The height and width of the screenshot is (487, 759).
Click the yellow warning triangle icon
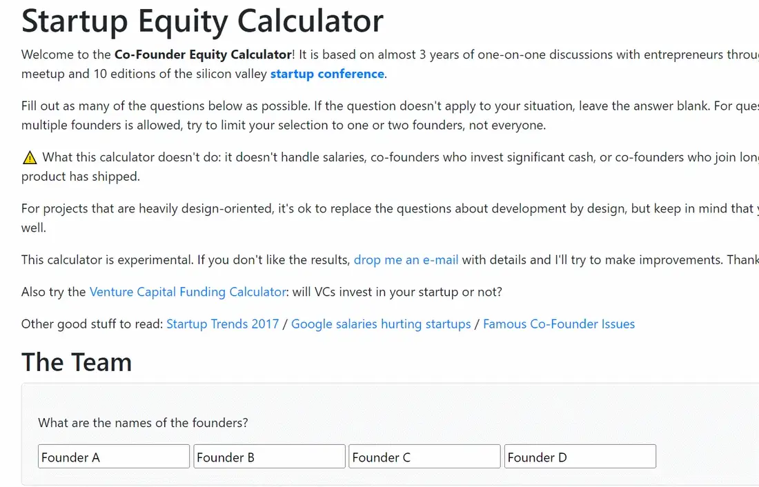click(30, 158)
